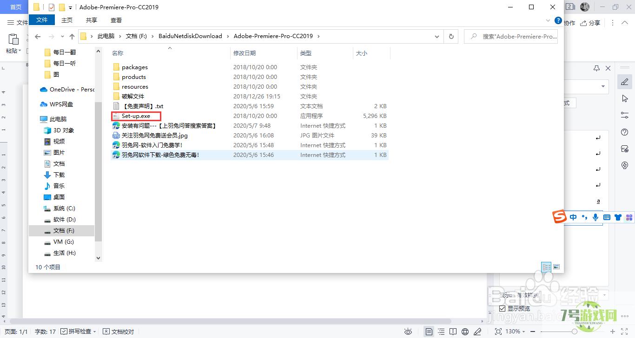Click WPS 拼写检查 button

click(79, 331)
